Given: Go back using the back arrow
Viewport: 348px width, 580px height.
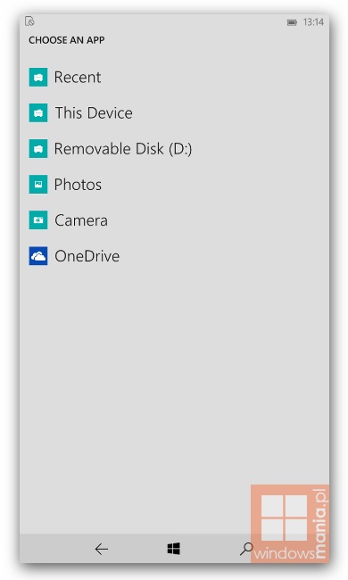Looking at the screenshot, I should pyautogui.click(x=101, y=549).
